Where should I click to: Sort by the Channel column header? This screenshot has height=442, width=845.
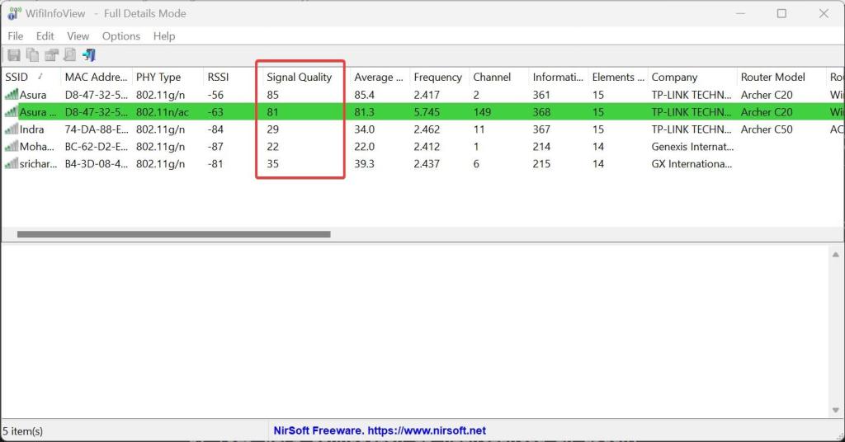point(498,77)
